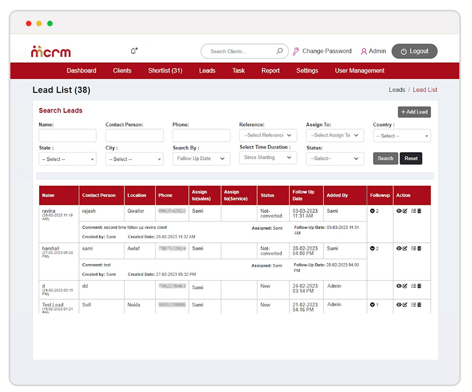
Task: Delete the Test Lead row via trash icon
Action: [x=419, y=304]
